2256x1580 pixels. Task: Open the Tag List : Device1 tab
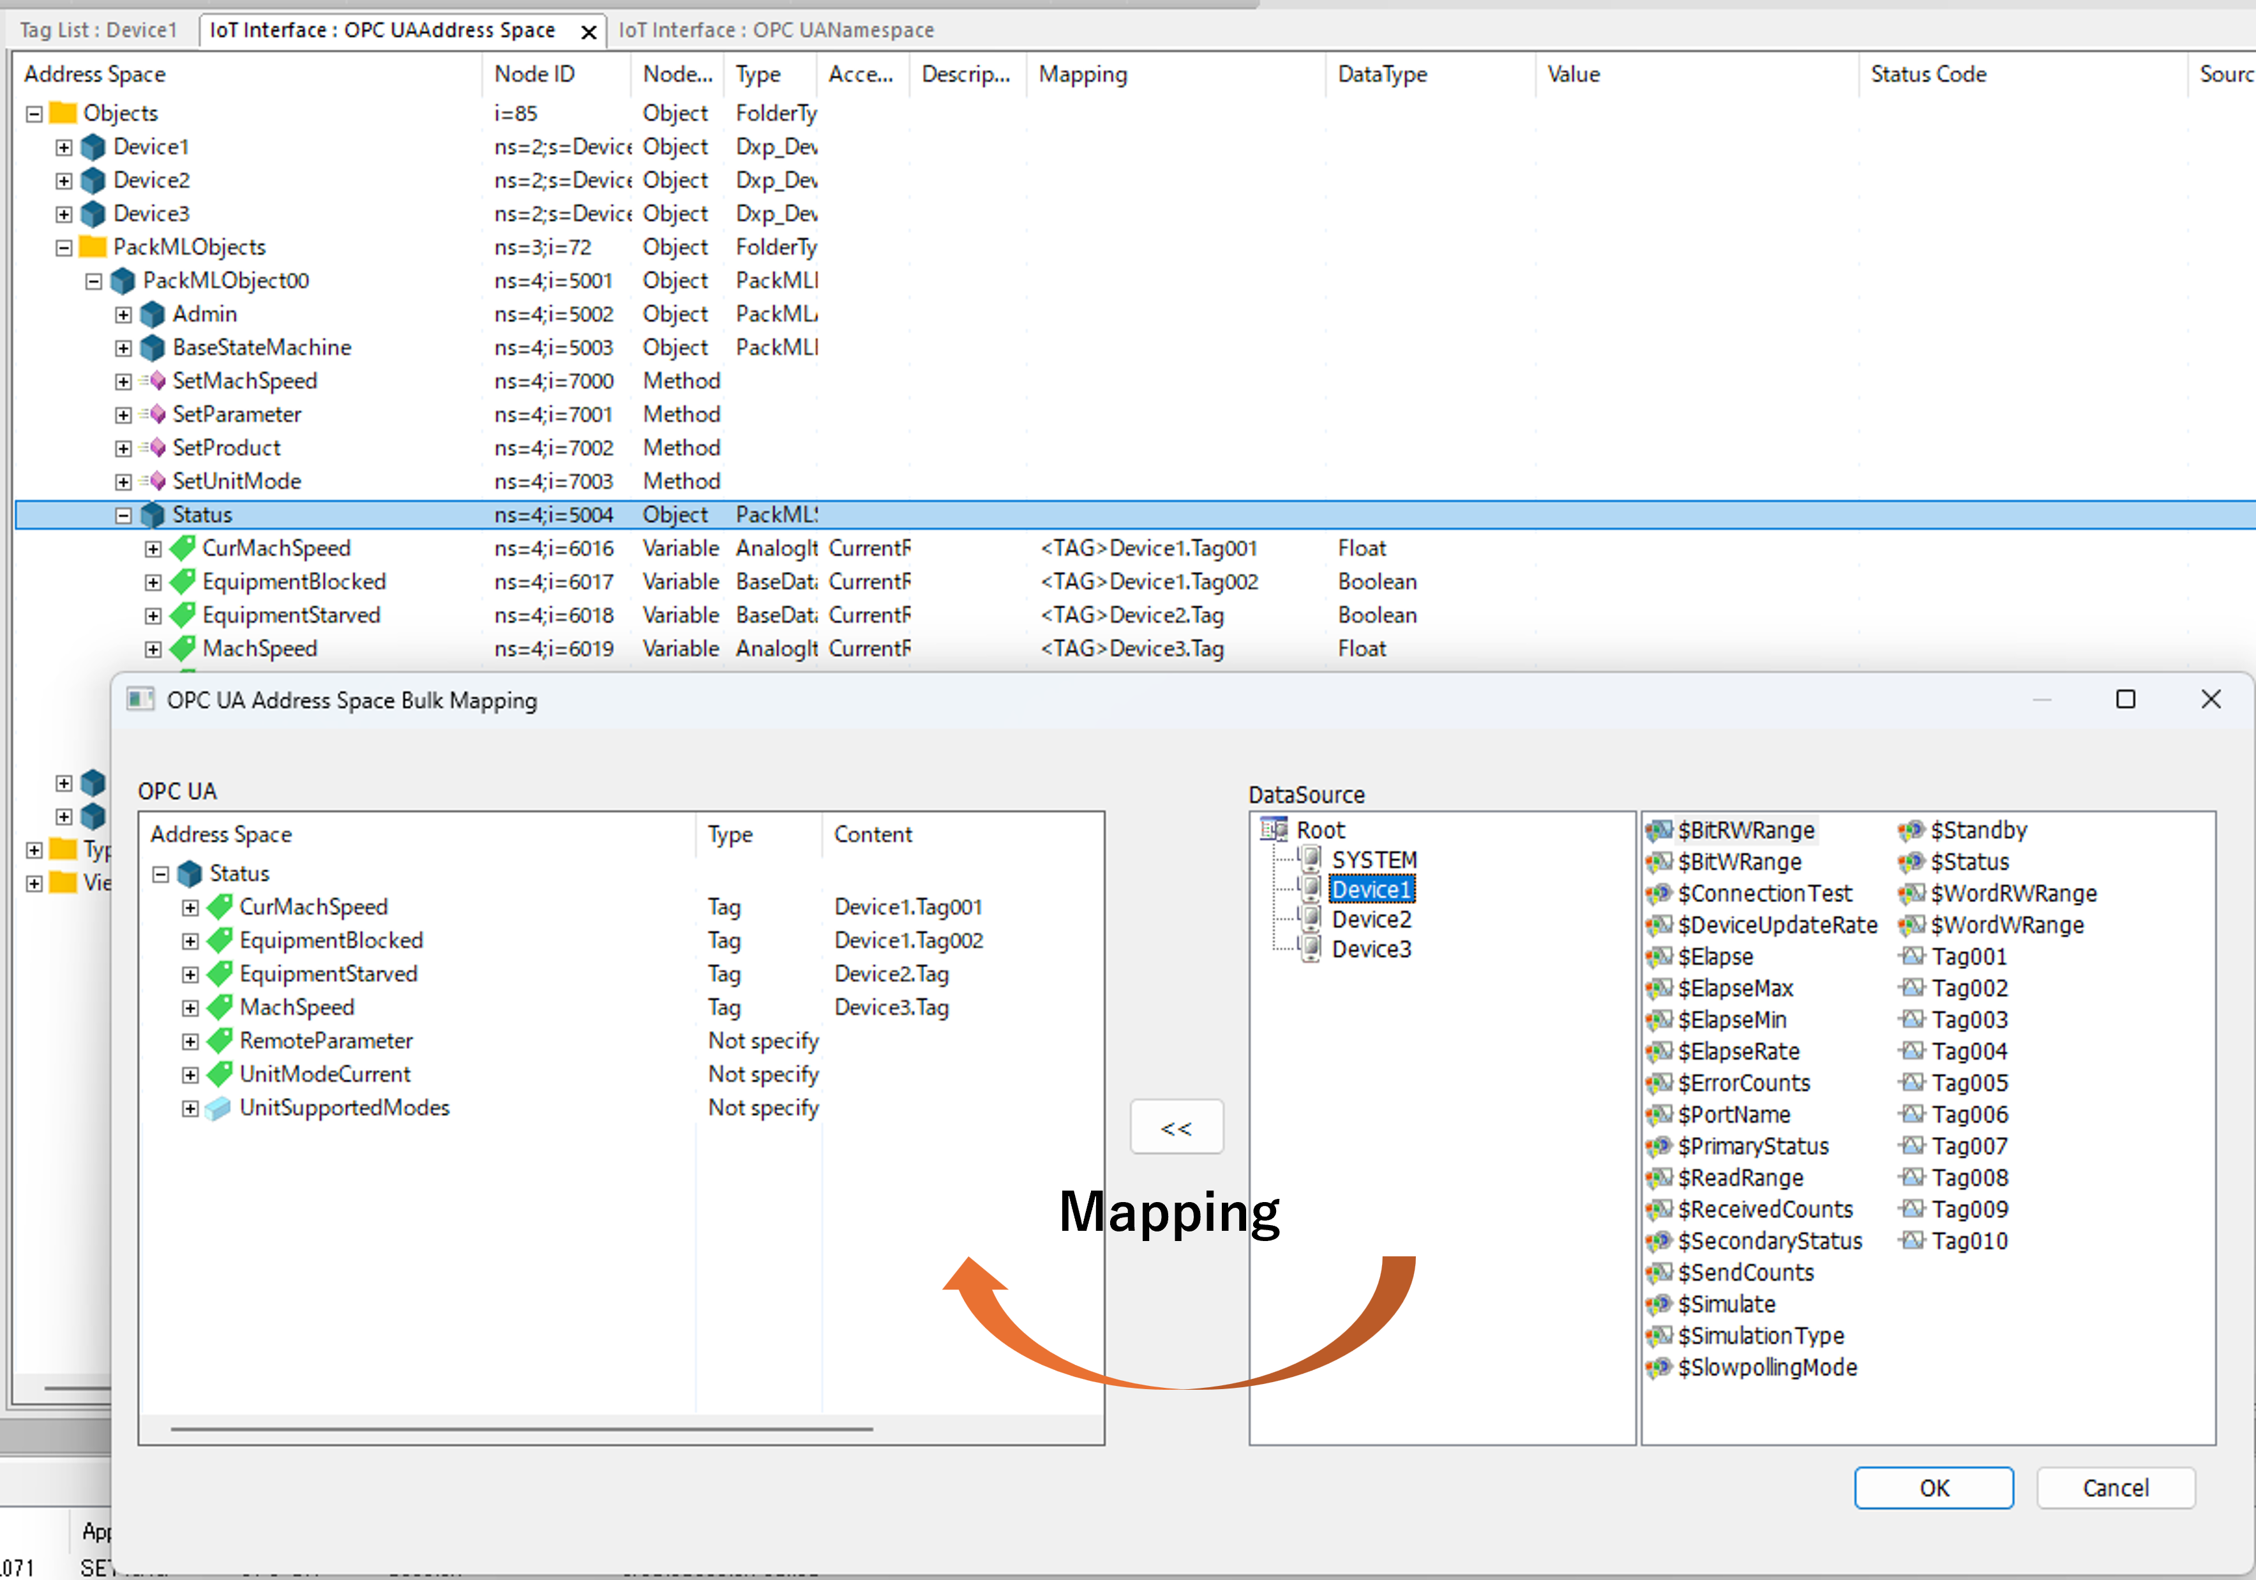pos(98,31)
